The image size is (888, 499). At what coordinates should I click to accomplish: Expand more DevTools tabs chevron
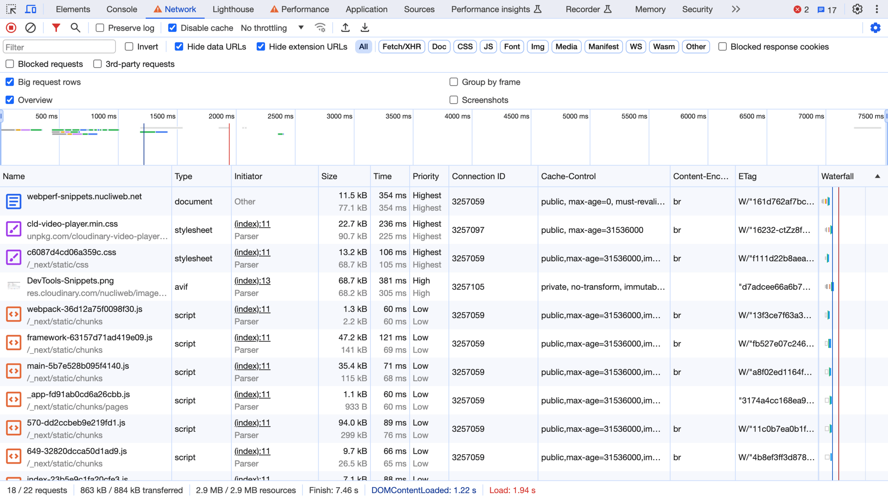(736, 9)
